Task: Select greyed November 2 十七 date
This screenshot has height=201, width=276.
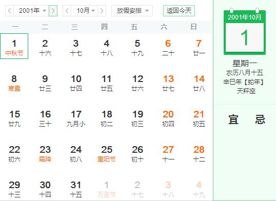Action: pos(137,189)
